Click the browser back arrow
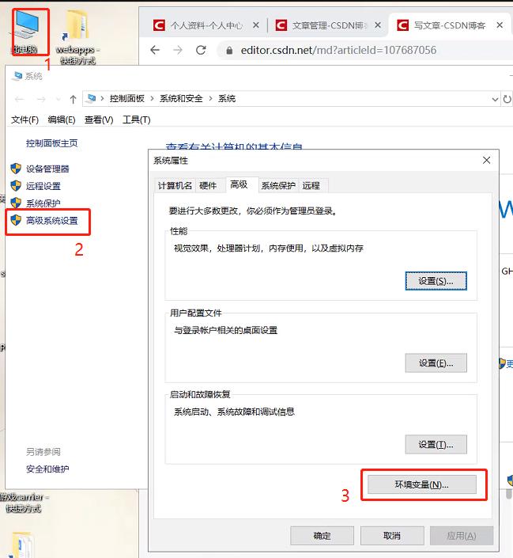This screenshot has height=558, width=513. pos(155,50)
